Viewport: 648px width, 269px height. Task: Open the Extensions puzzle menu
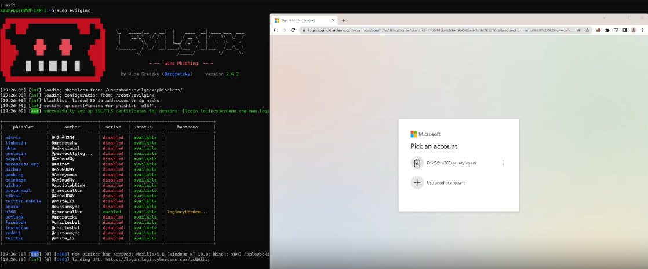(607, 30)
